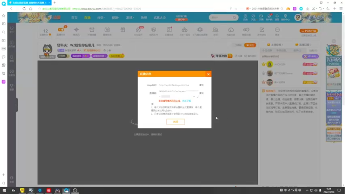This screenshot has width=345, height=194.
Task: Click the yellow badge under stream title
Action: [116, 56]
